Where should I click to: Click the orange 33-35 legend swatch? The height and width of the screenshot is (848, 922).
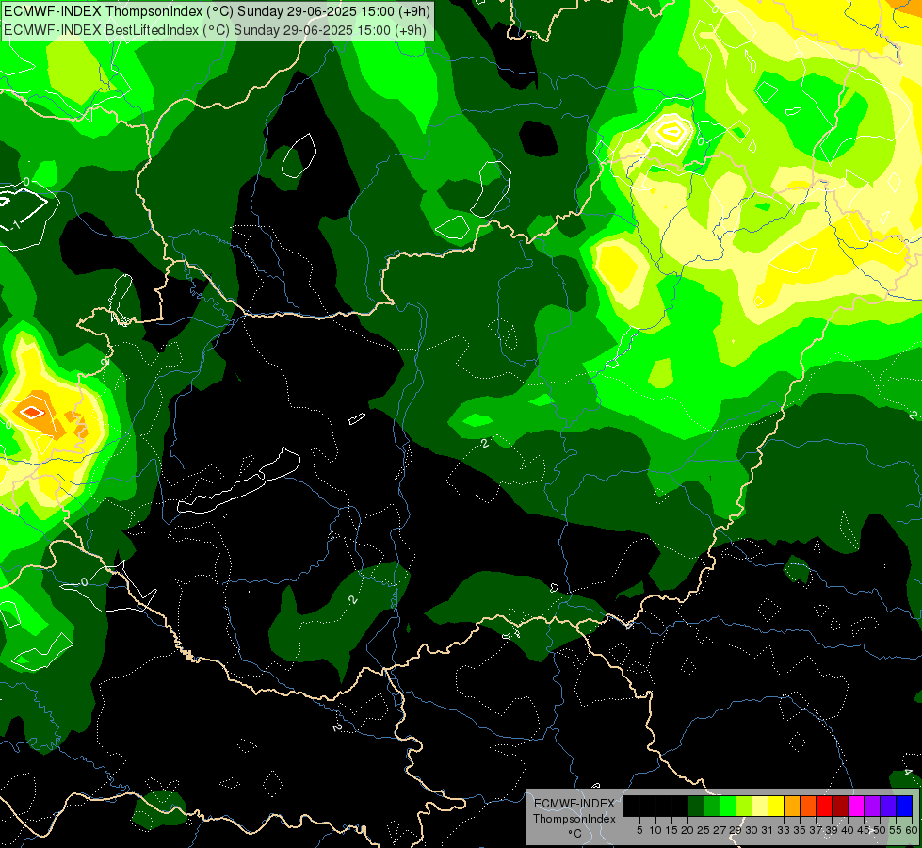pos(792,806)
